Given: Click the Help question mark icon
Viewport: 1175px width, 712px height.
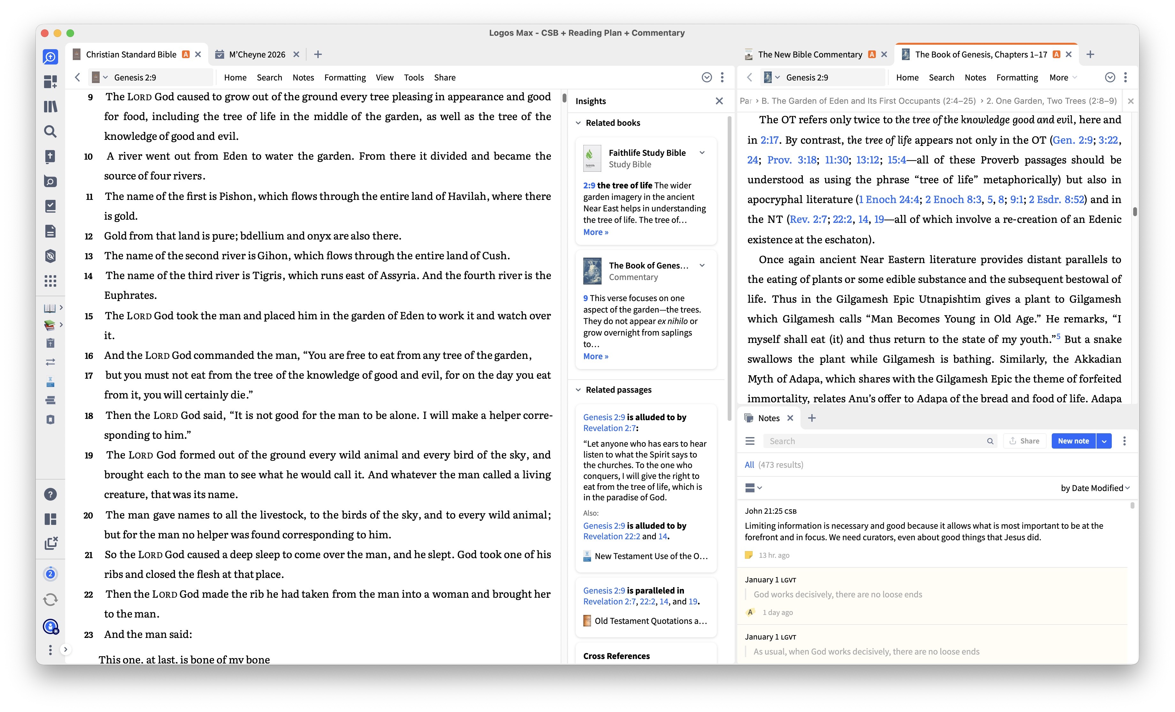Looking at the screenshot, I should pyautogui.click(x=50, y=494).
